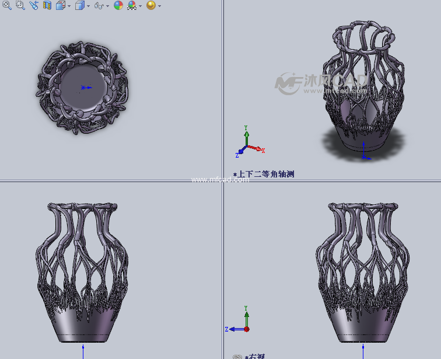Activate the Zoom to Area tool

[20, 5]
